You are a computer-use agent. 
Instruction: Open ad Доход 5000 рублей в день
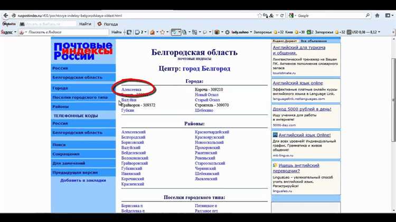[x=302, y=109]
